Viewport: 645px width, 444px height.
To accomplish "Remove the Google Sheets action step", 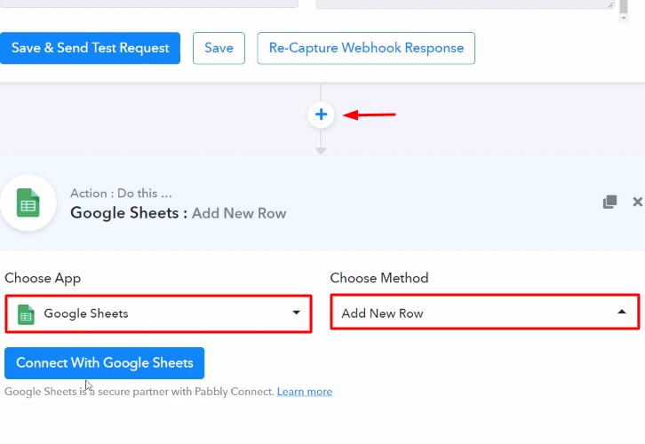I will click(637, 202).
